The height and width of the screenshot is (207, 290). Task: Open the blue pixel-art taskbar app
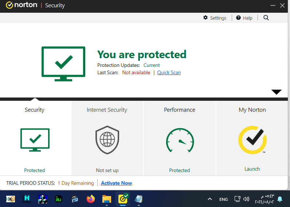43,199
